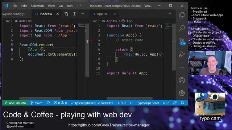This screenshot has height=130, width=232.
Task: Open the Explorer view in the activity bar
Action: [x=182, y=15]
